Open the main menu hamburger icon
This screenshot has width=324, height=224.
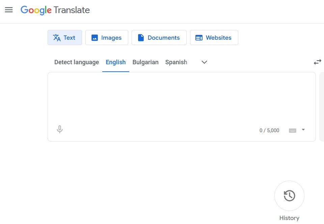tap(9, 10)
